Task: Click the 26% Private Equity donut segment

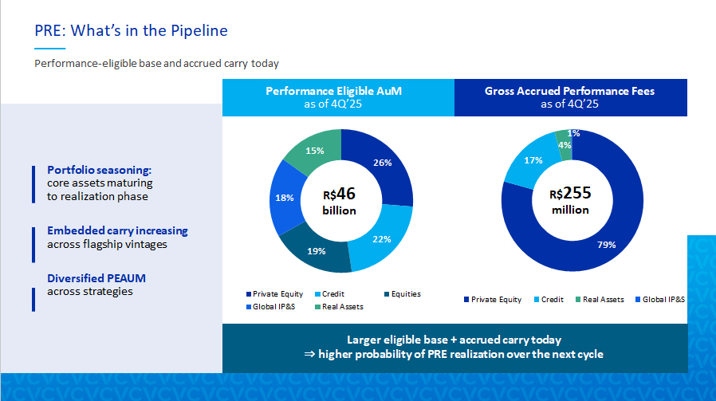Action: point(383,164)
